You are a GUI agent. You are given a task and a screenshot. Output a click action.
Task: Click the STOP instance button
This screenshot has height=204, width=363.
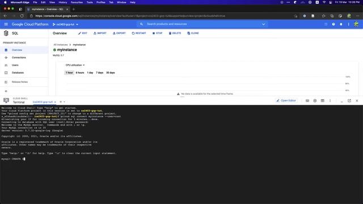coord(157,33)
